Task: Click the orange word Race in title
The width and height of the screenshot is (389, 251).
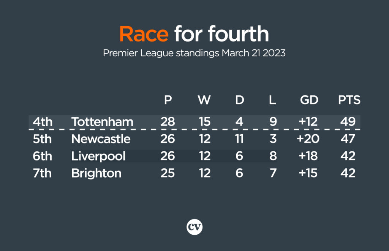Action: tap(144, 34)
